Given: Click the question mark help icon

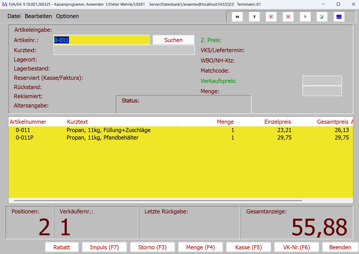Looking at the screenshot, I should point(305,17).
